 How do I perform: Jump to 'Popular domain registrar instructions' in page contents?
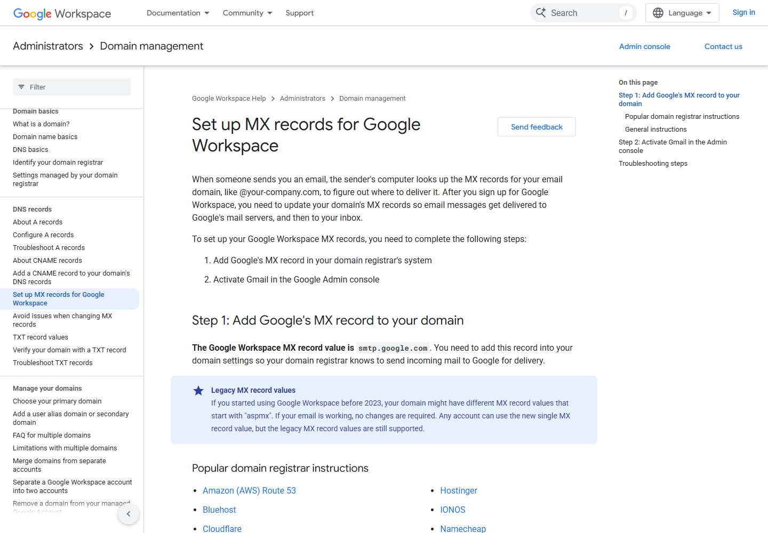(x=682, y=117)
